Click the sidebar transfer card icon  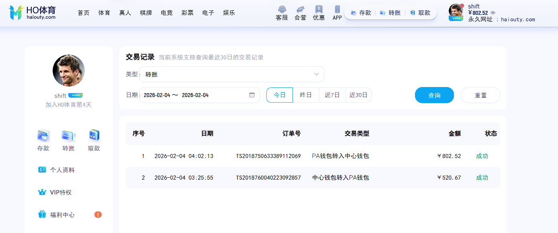tap(68, 136)
